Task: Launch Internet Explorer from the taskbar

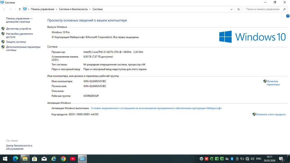Action: 54,159
